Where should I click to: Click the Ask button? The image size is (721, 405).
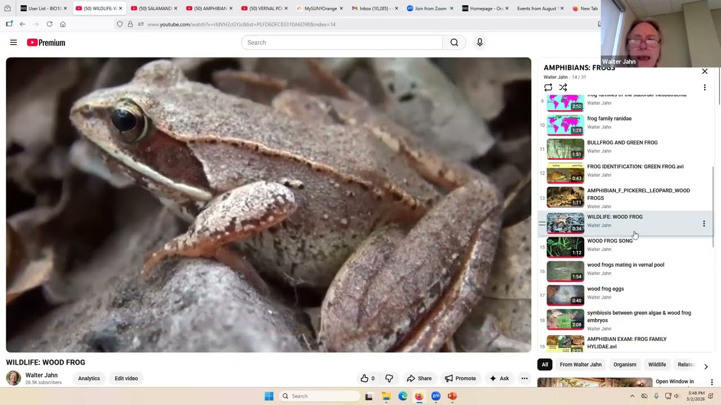[x=499, y=379]
